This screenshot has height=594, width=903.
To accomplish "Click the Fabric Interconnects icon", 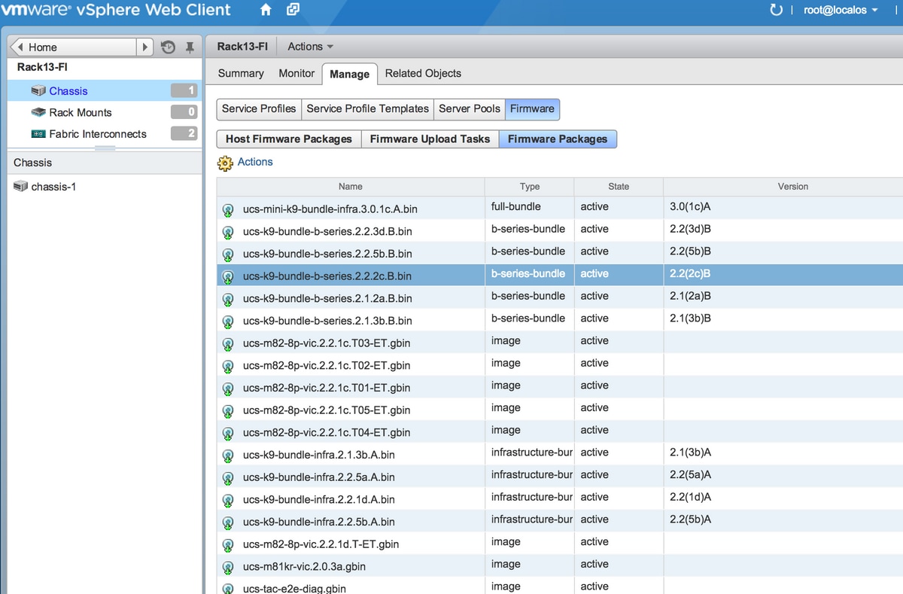I will (x=38, y=134).
